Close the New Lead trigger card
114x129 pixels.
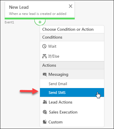71,6
